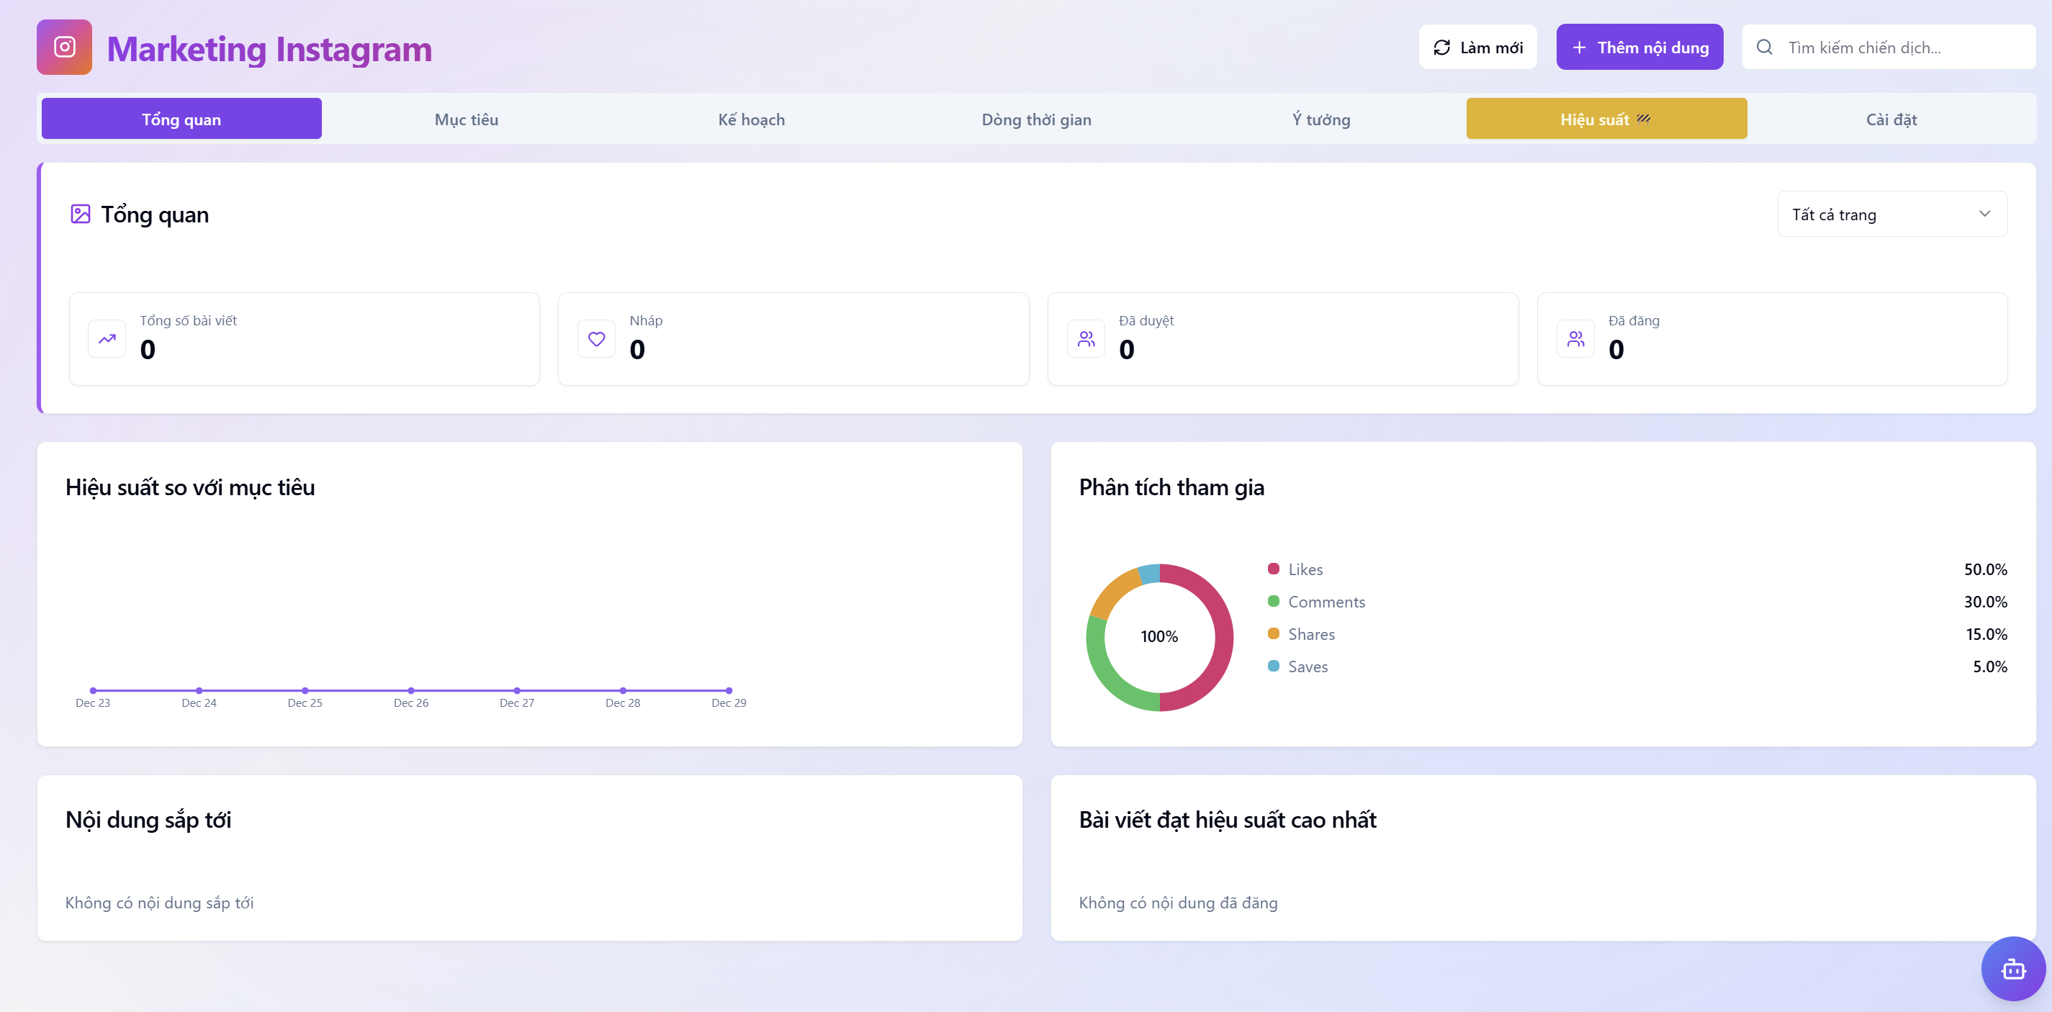
Task: Click the search magnifier icon
Action: [x=1765, y=47]
